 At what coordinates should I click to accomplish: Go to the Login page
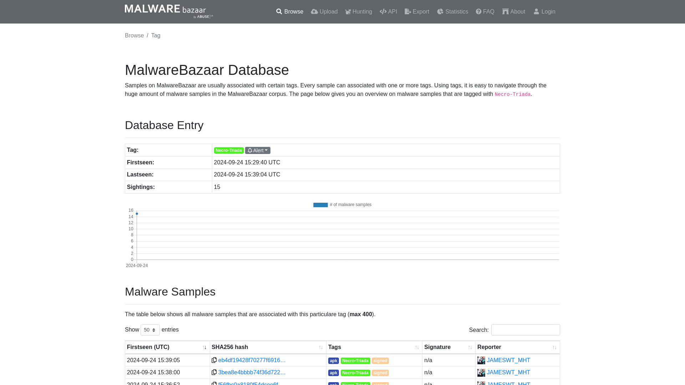click(x=544, y=12)
